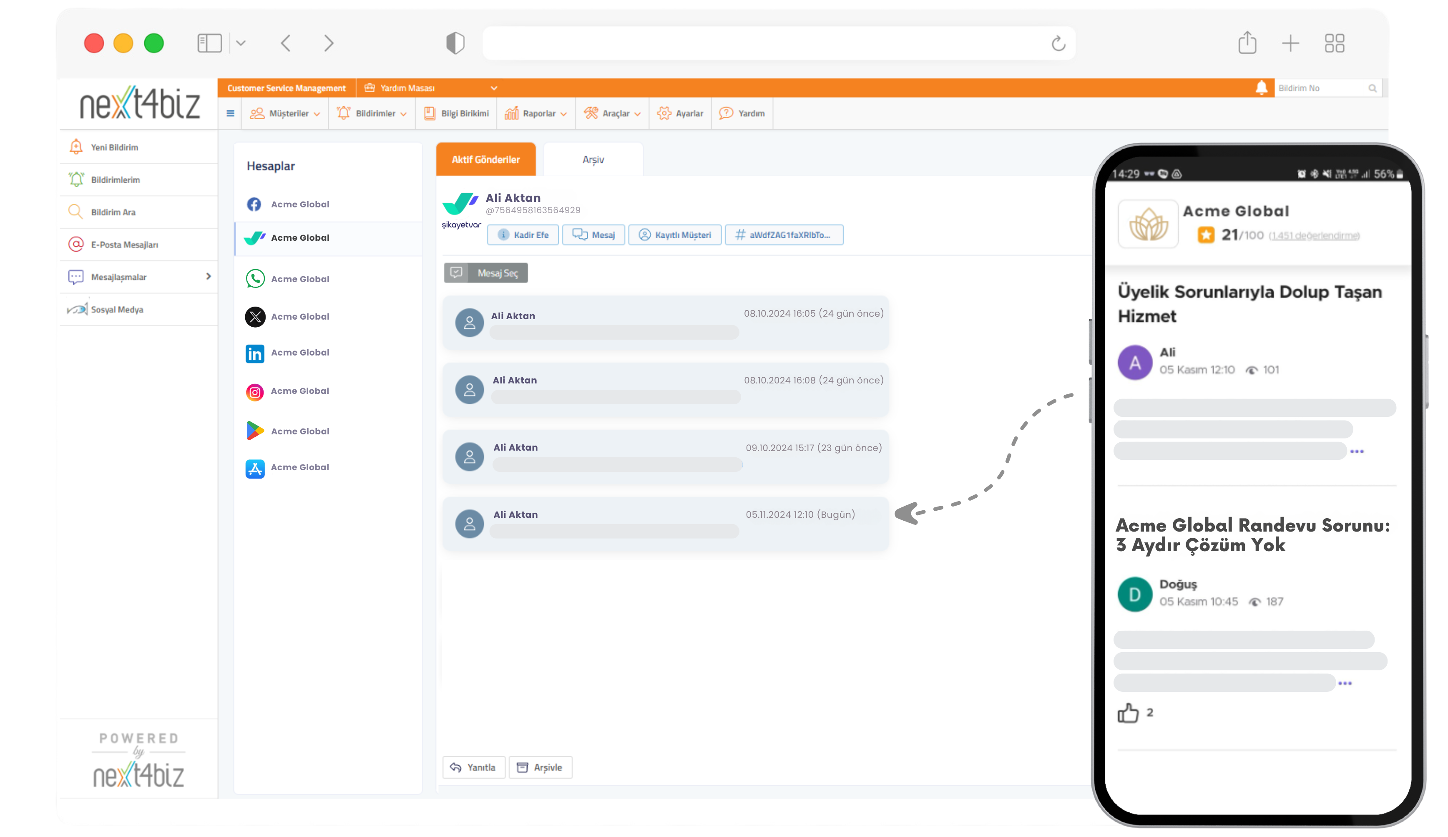Open the Facebook Acme Global account
1448x837 pixels.
pos(328,204)
